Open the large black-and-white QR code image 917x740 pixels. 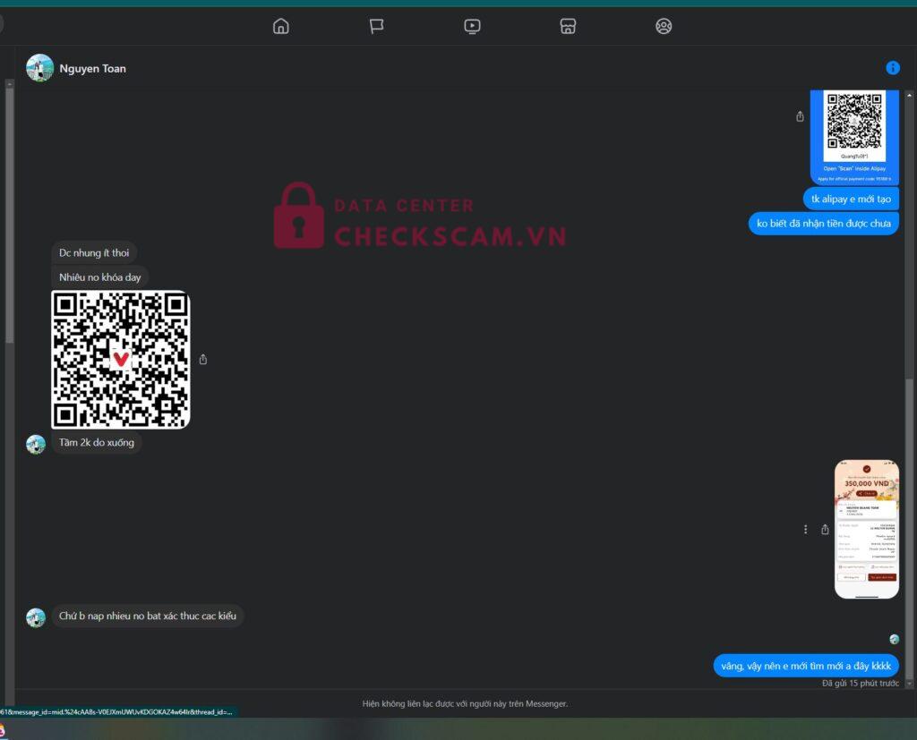point(121,360)
